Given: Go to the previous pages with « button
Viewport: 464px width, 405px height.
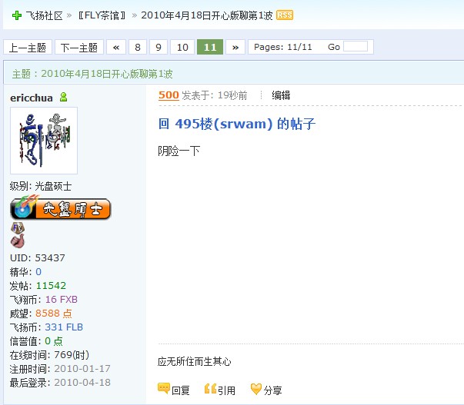Looking at the screenshot, I should coord(116,47).
